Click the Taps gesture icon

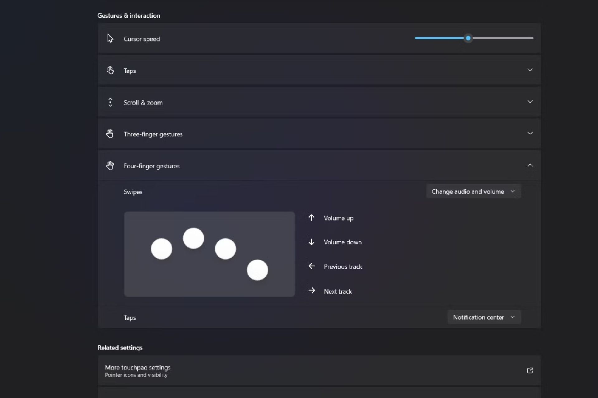click(110, 70)
